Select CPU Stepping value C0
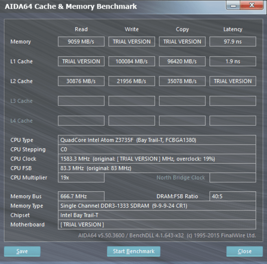 click(157, 149)
